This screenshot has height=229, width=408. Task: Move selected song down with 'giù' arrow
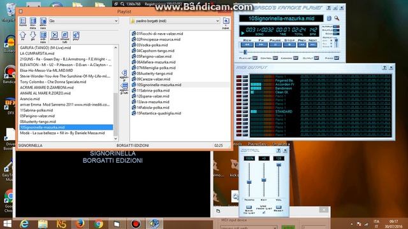point(33,35)
